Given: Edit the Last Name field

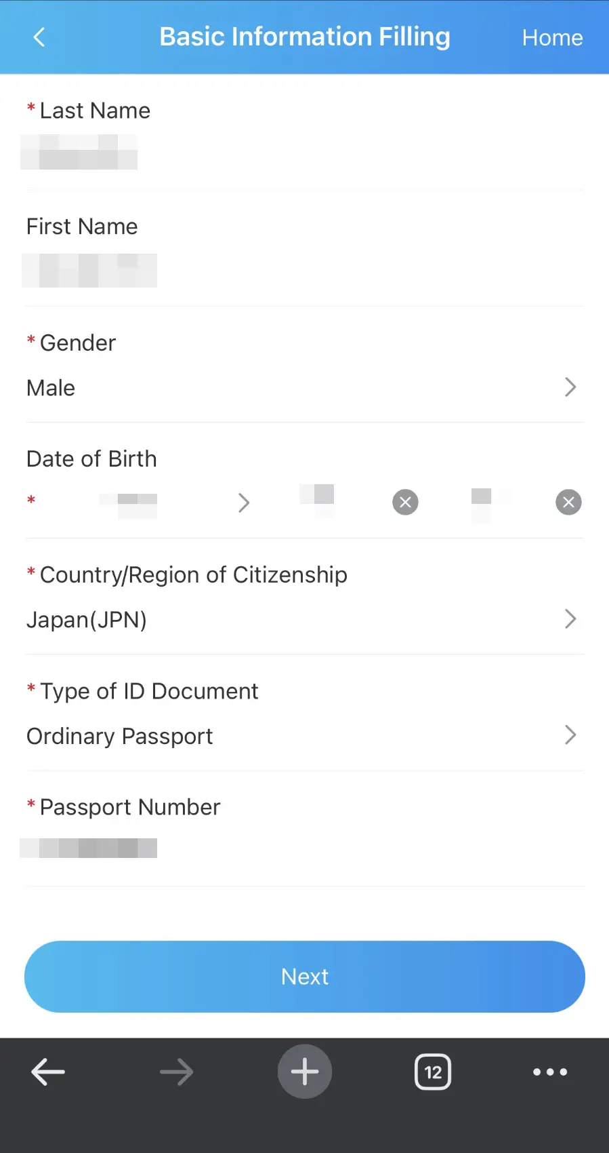Looking at the screenshot, I should [203, 152].
